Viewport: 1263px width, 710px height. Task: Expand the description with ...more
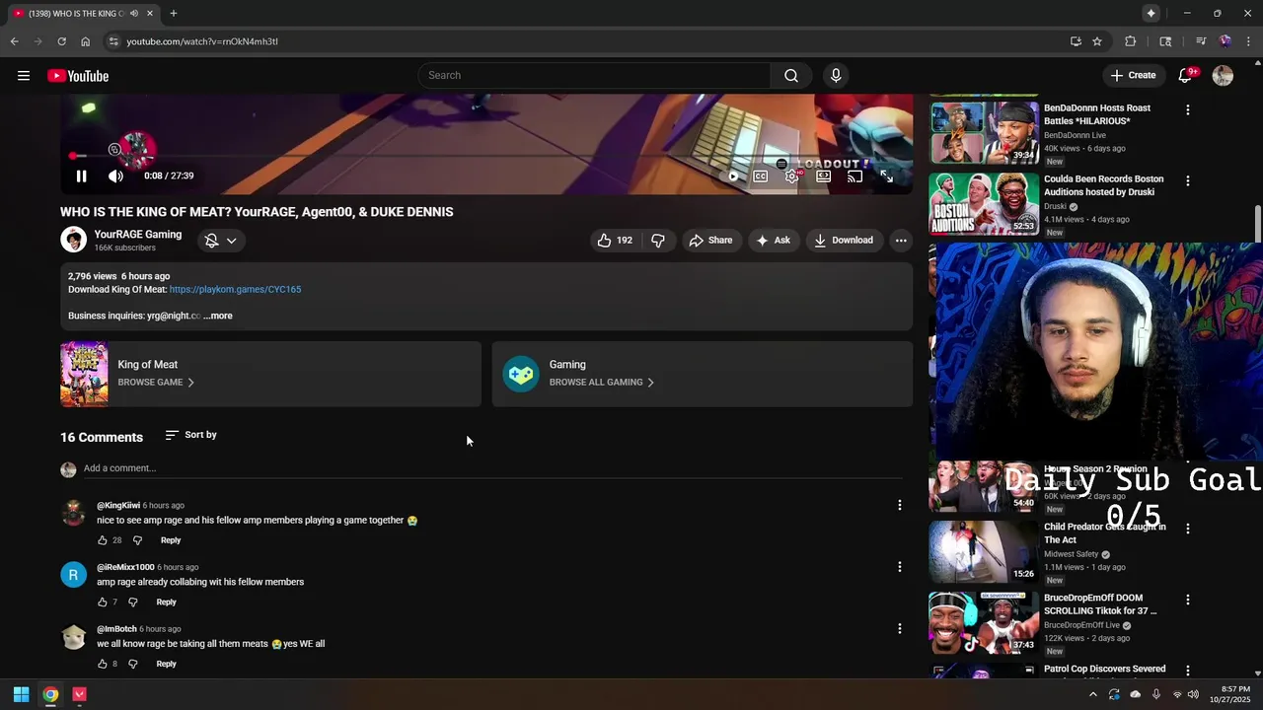click(218, 317)
